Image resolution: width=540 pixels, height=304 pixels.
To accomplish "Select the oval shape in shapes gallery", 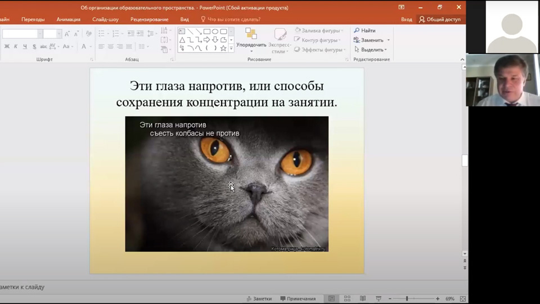I will pyautogui.click(x=215, y=32).
